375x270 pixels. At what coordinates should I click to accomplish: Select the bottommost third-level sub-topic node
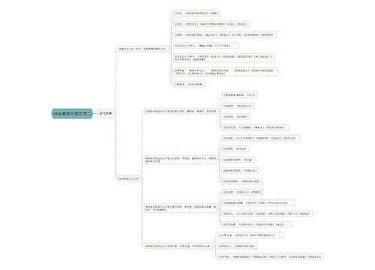tap(178, 246)
